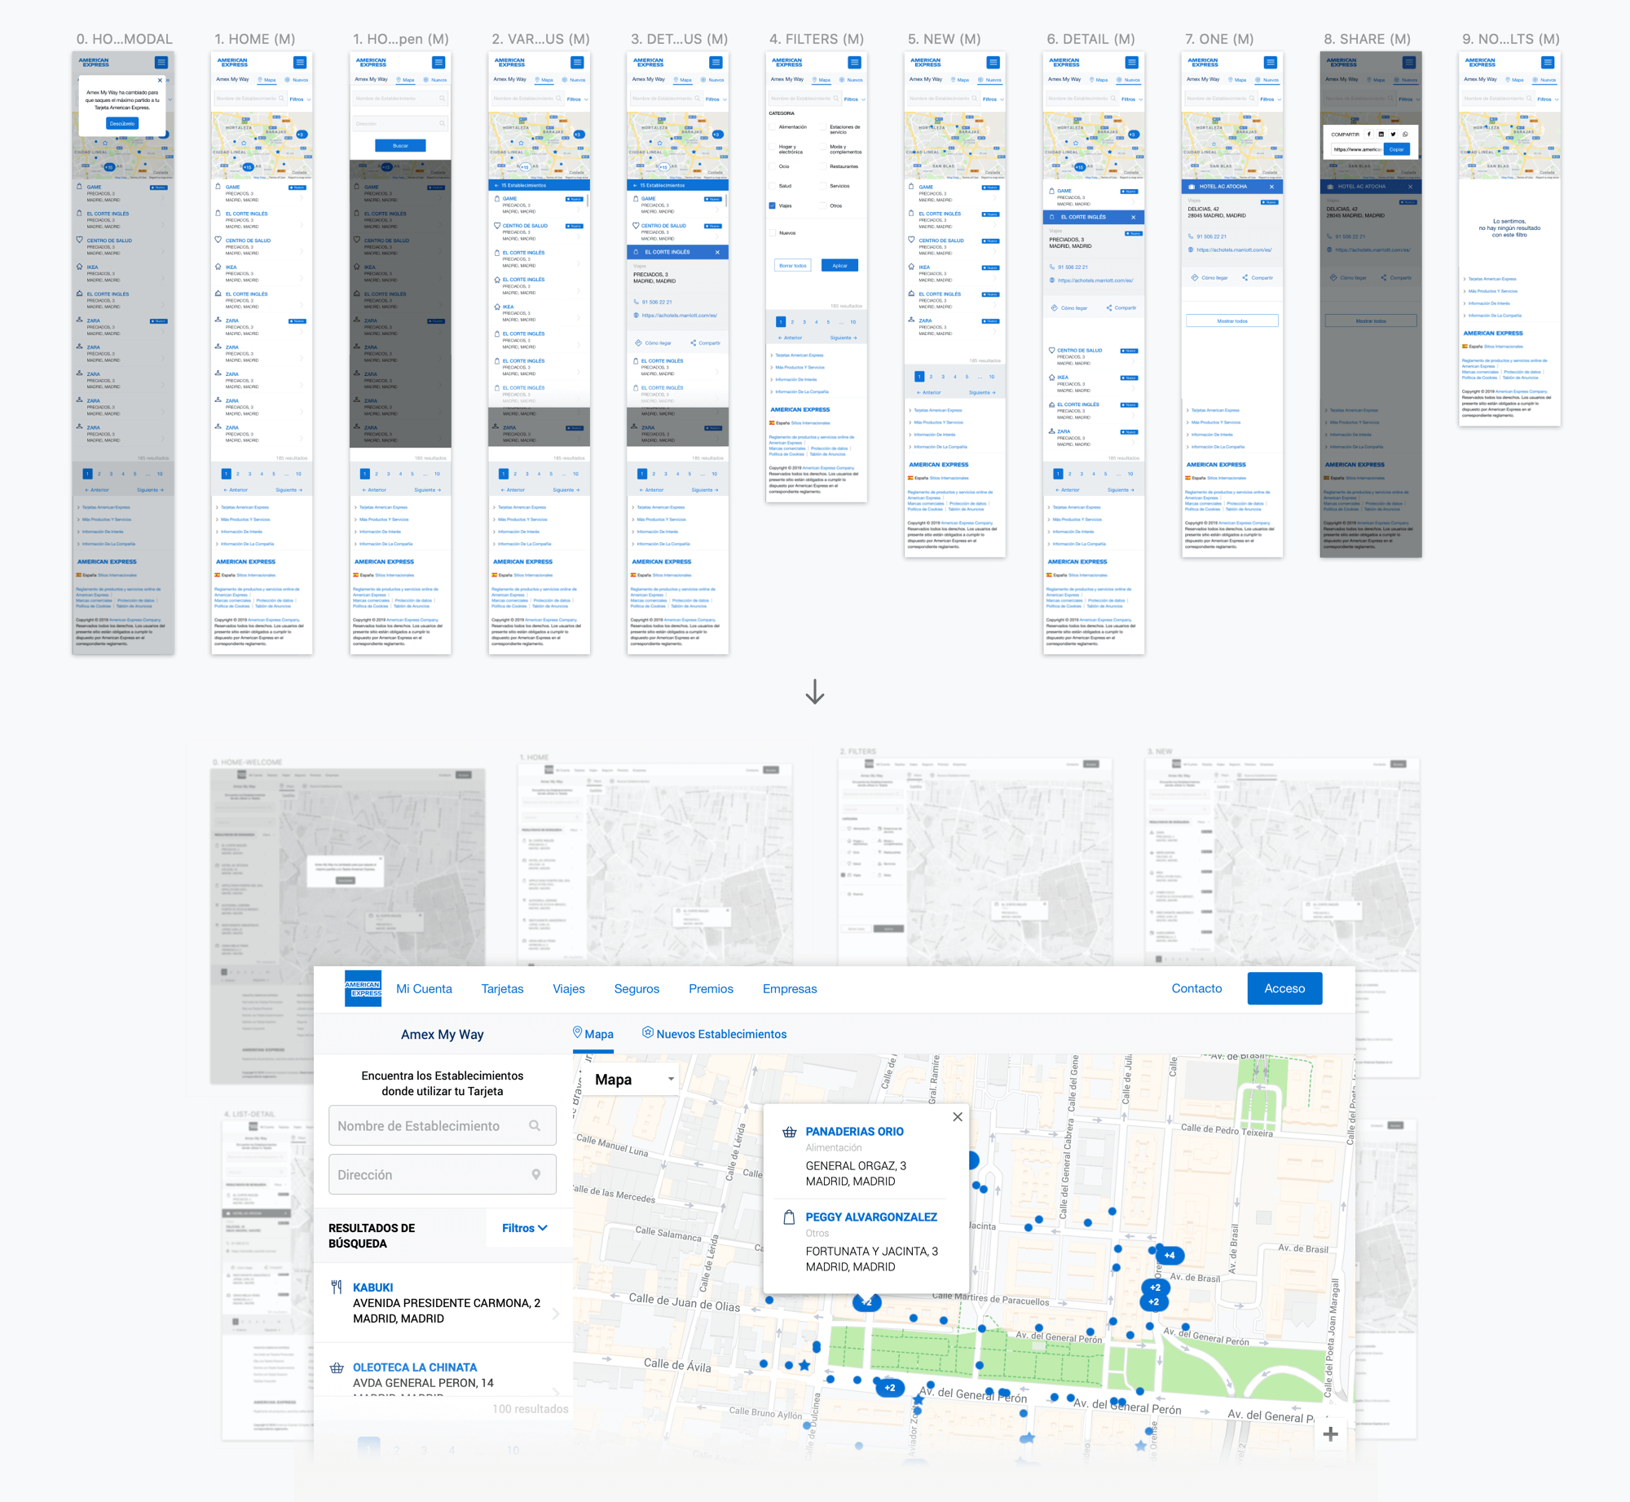Open hamburger menu in 4. FILTERS (M) screen
This screenshot has height=1502, width=1630.
pyautogui.click(x=854, y=62)
